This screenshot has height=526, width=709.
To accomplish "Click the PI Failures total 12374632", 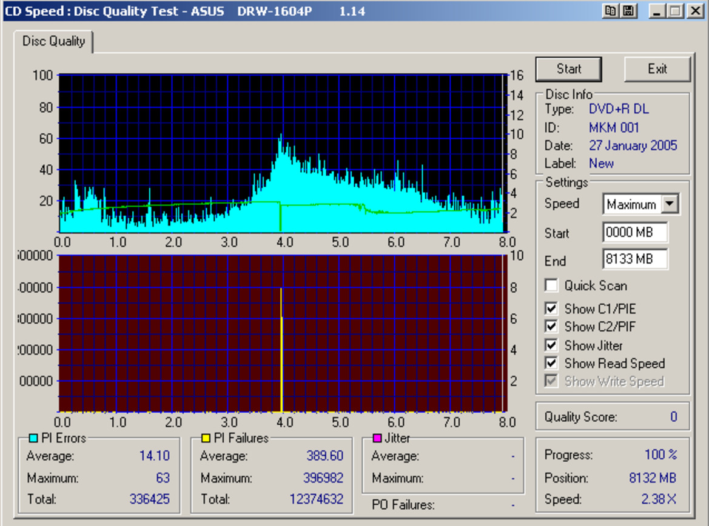I will (x=317, y=499).
